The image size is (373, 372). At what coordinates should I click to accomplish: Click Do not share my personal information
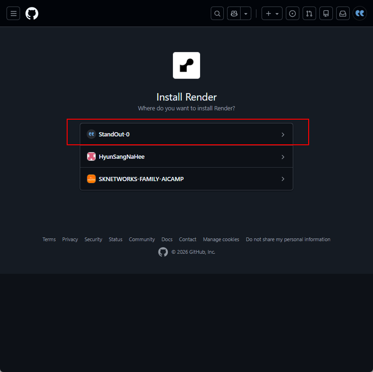tap(288, 239)
